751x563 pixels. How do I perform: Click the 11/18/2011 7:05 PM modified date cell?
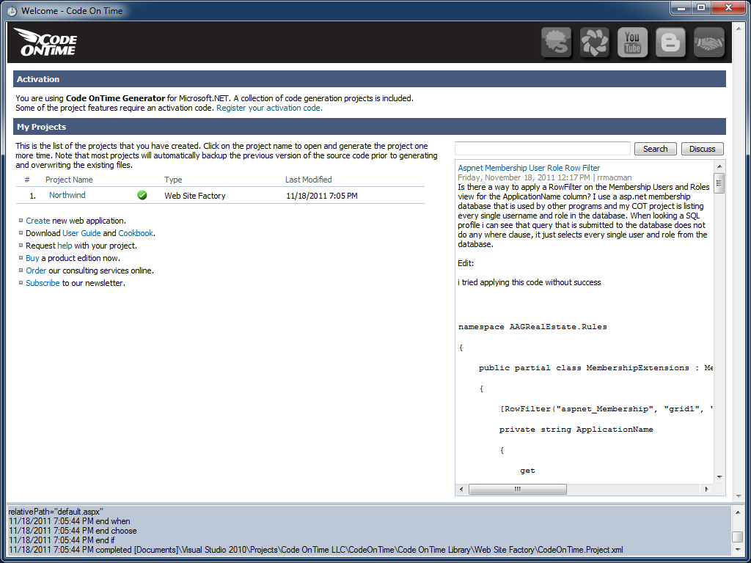(322, 196)
